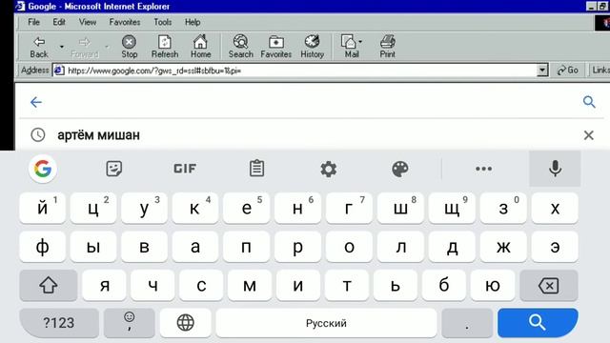This screenshot has height=343, width=610.
Task: Open the Favorites toolbar button
Action: click(275, 47)
